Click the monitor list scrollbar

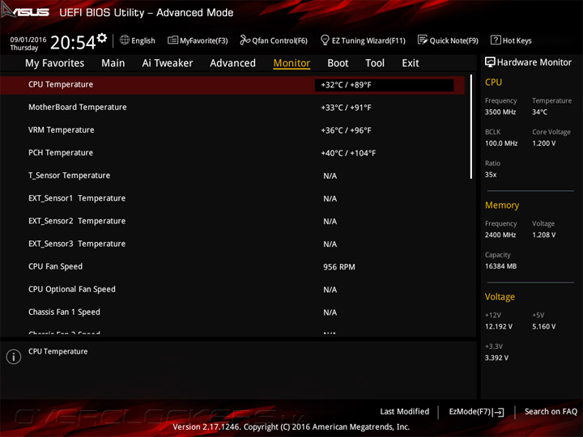pyautogui.click(x=471, y=127)
